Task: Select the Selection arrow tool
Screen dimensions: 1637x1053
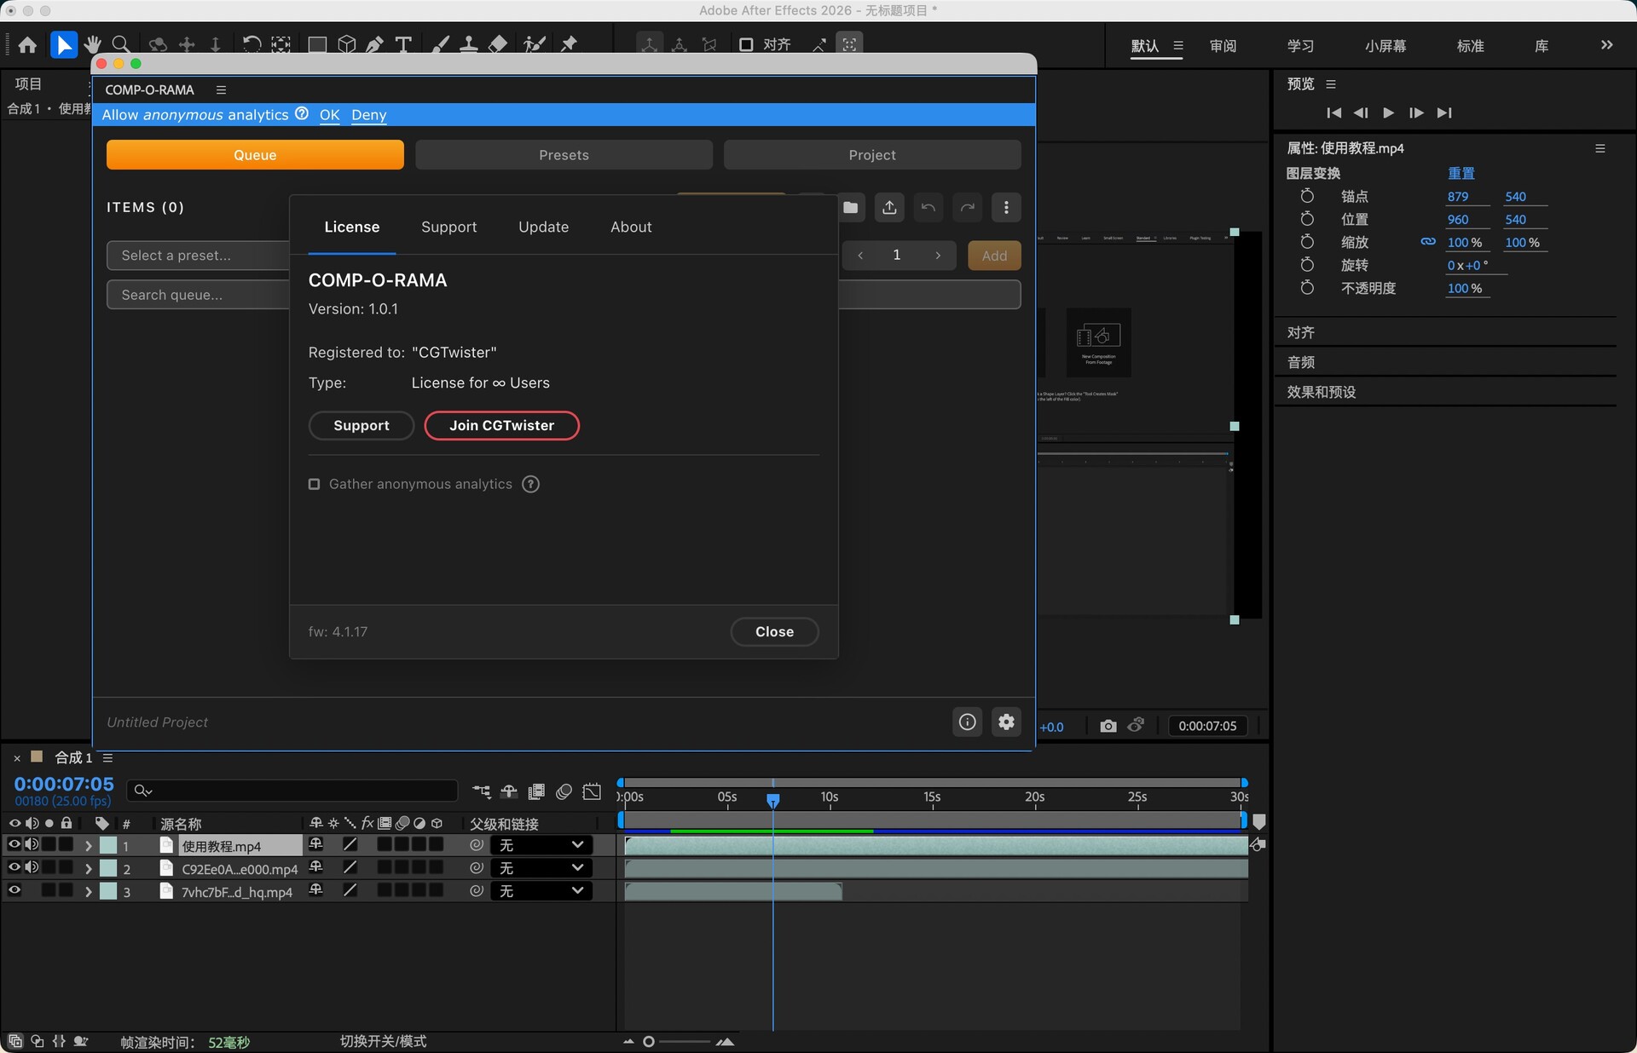Action: [x=64, y=44]
